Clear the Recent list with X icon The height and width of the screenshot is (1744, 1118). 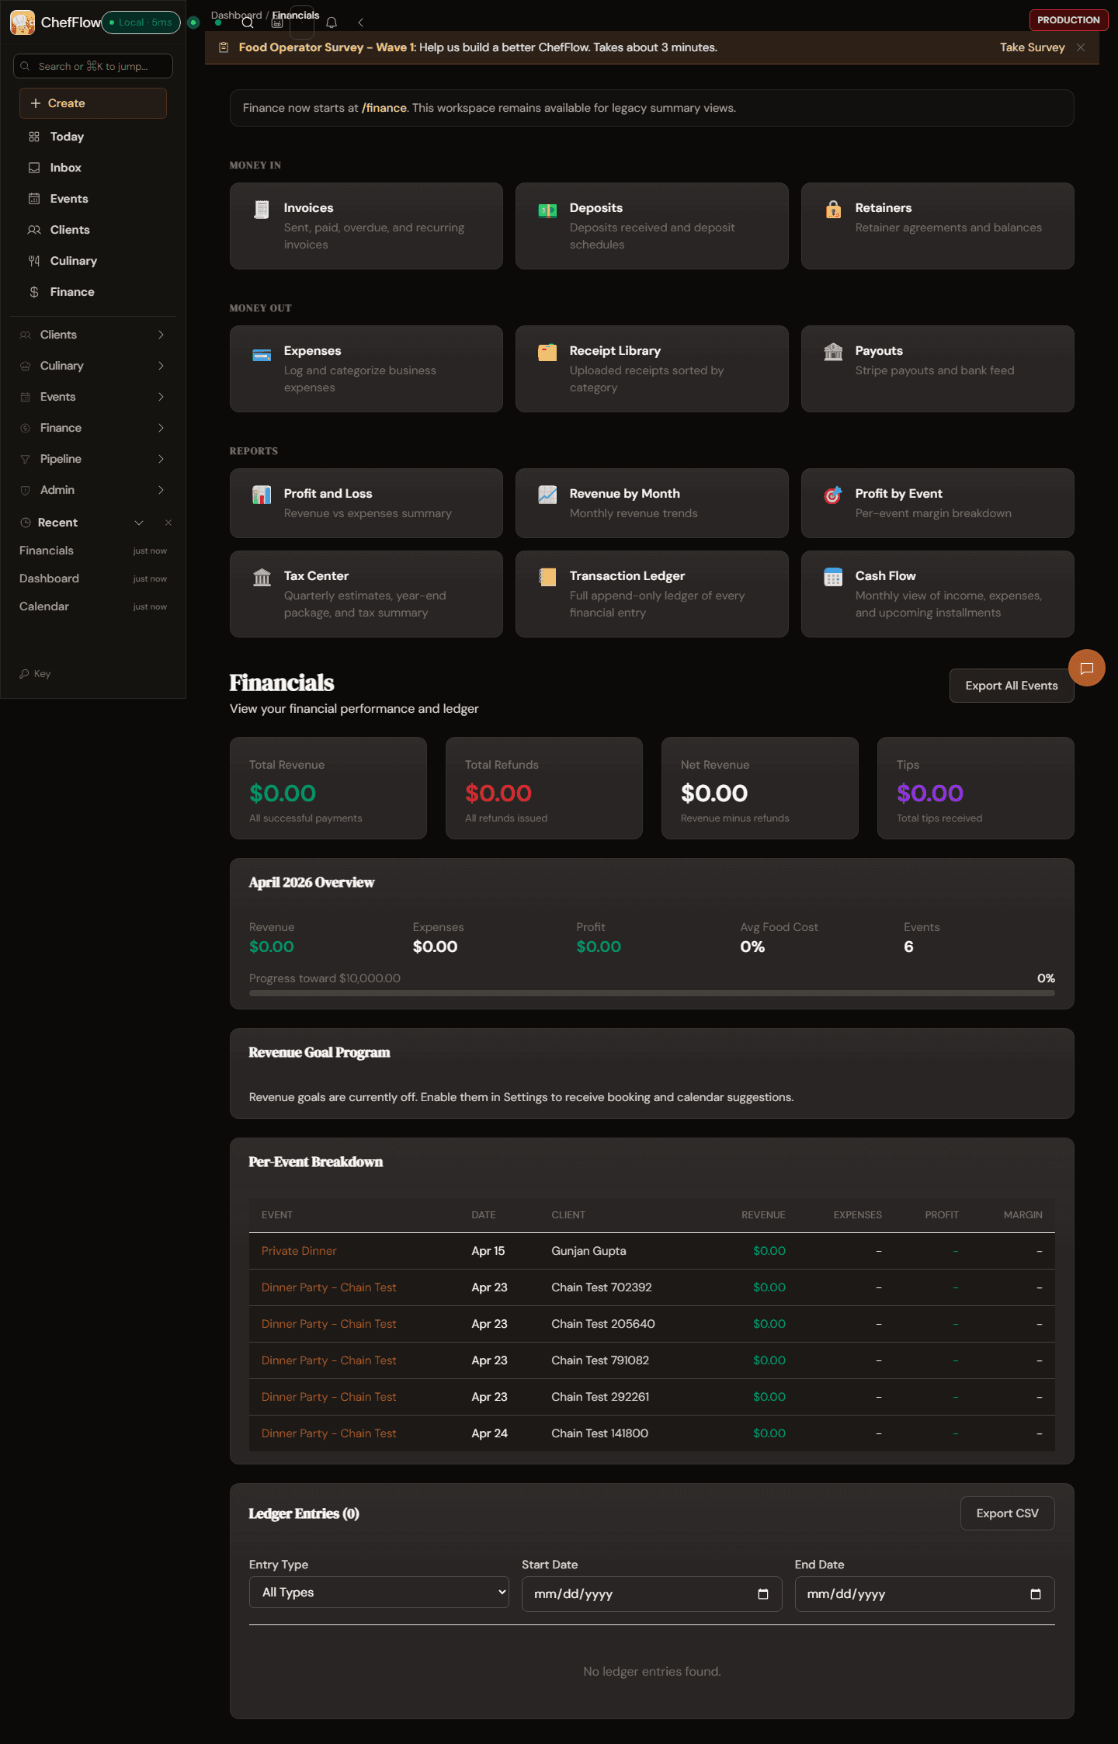tap(168, 523)
